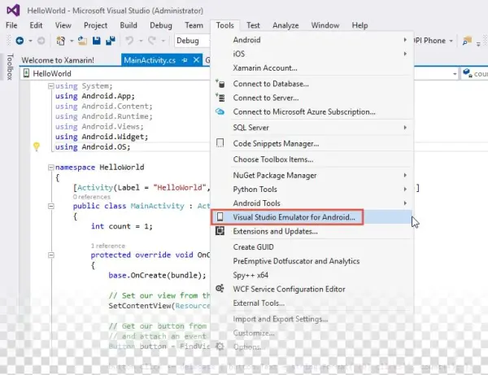Collapse the OnCreate method block
Screen dimensions: 488x375
50,255
